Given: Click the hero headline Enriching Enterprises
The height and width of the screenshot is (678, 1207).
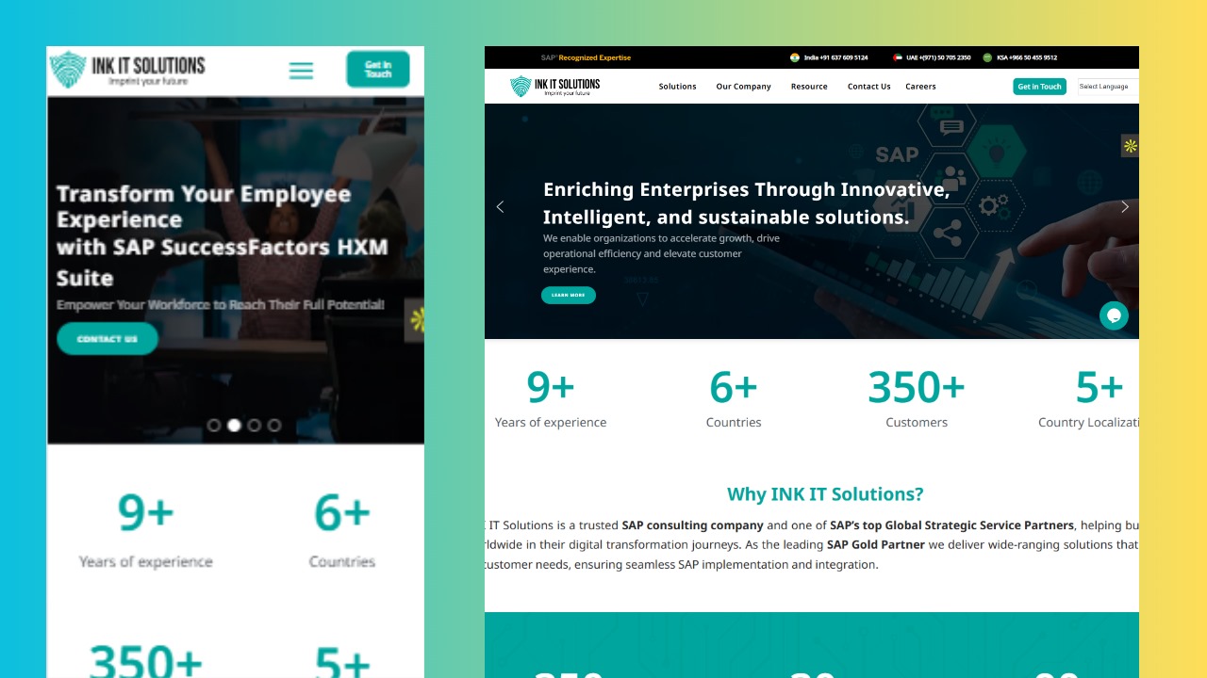Looking at the screenshot, I should (x=747, y=203).
